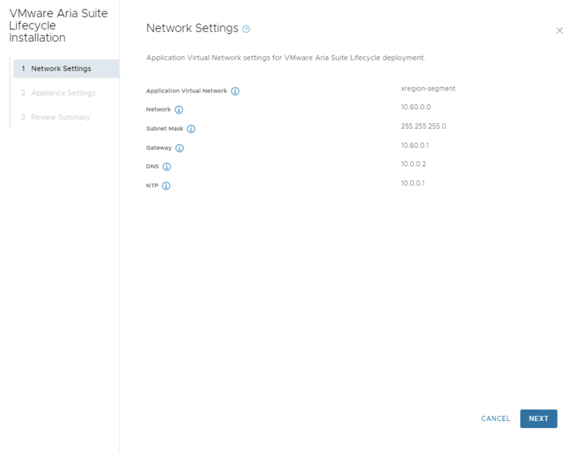Click the 255.255.255.0 subnet mask value
The width and height of the screenshot is (583, 453).
[x=423, y=126]
